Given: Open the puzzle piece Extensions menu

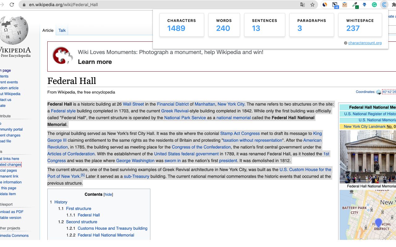Looking at the screenshot, I should pyautogui.click(x=394, y=5).
